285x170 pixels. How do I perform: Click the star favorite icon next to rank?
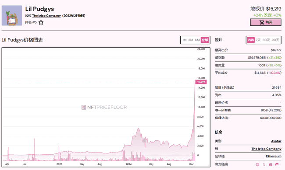pos(41,22)
